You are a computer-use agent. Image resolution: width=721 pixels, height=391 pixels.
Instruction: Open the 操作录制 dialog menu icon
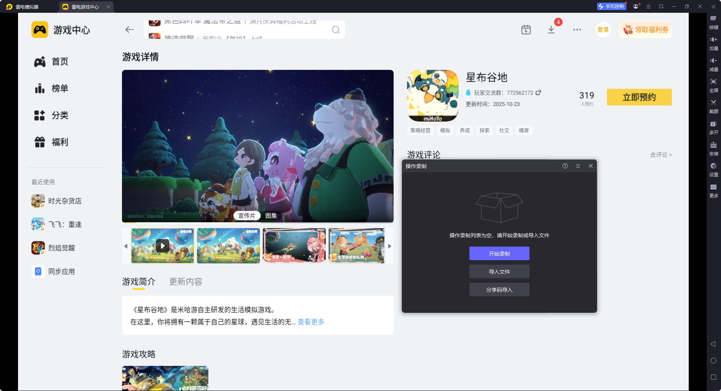578,166
